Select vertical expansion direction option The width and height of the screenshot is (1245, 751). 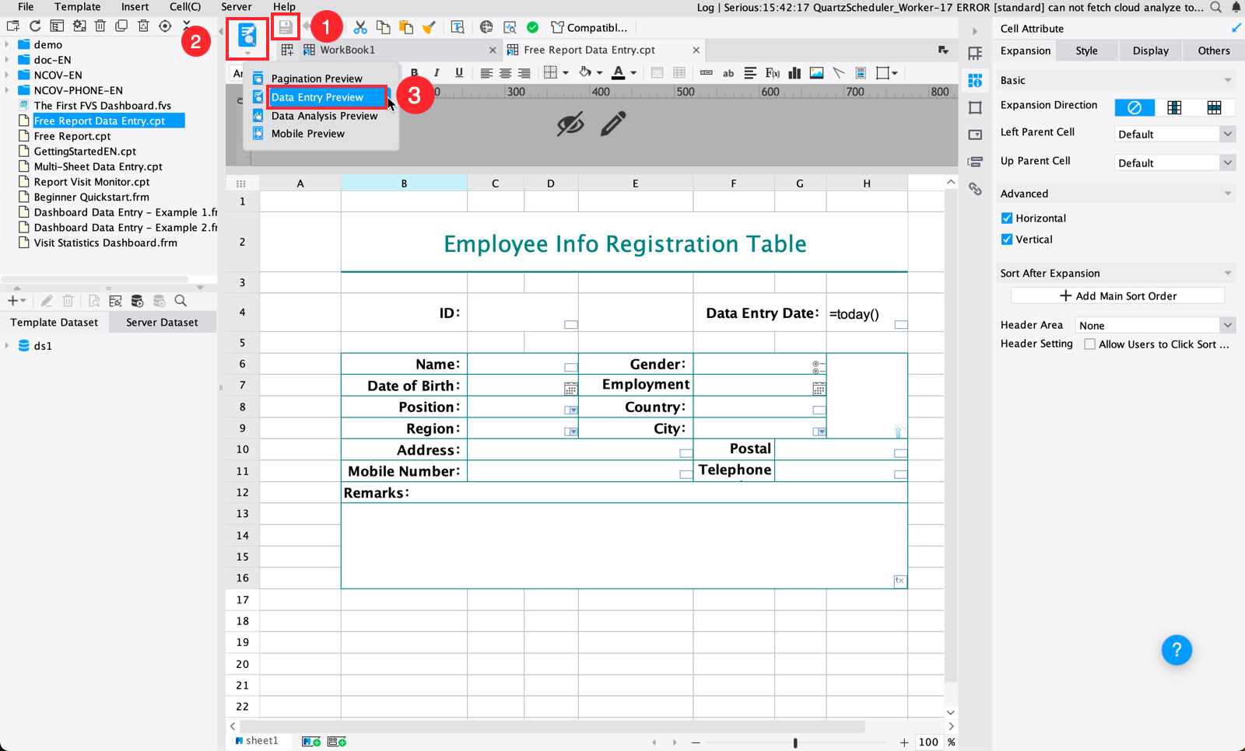[1174, 107]
